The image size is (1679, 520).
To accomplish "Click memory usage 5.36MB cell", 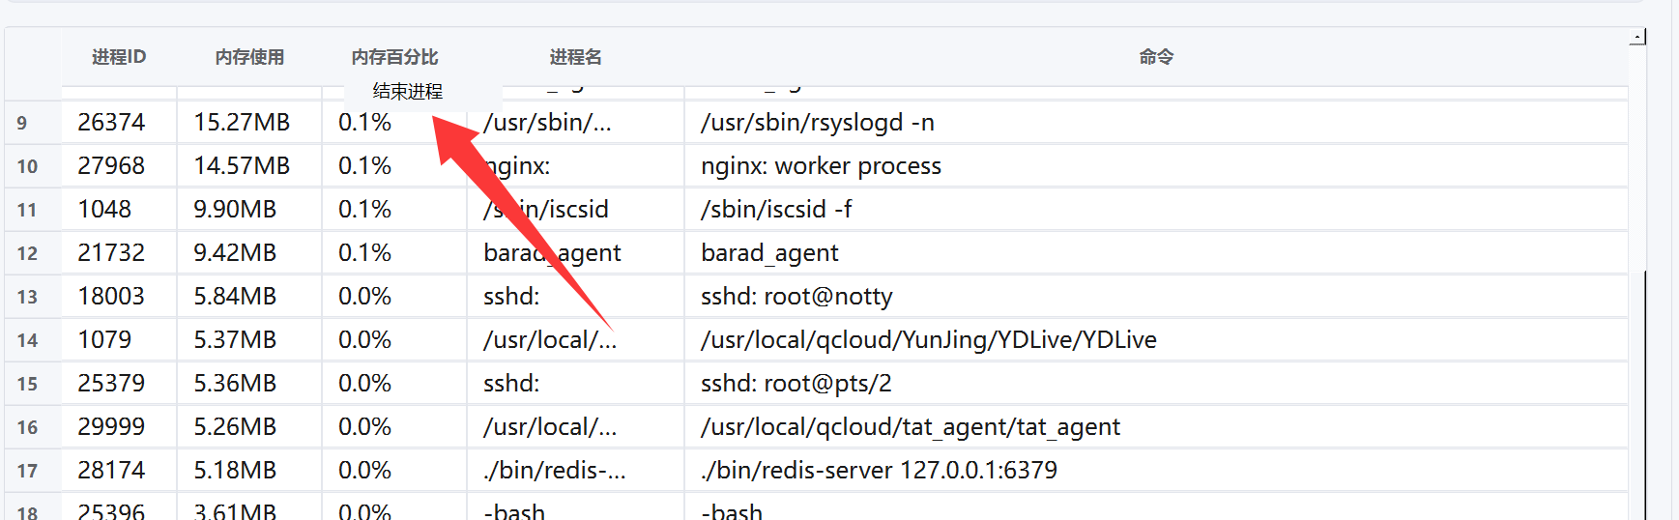I will tap(249, 384).
